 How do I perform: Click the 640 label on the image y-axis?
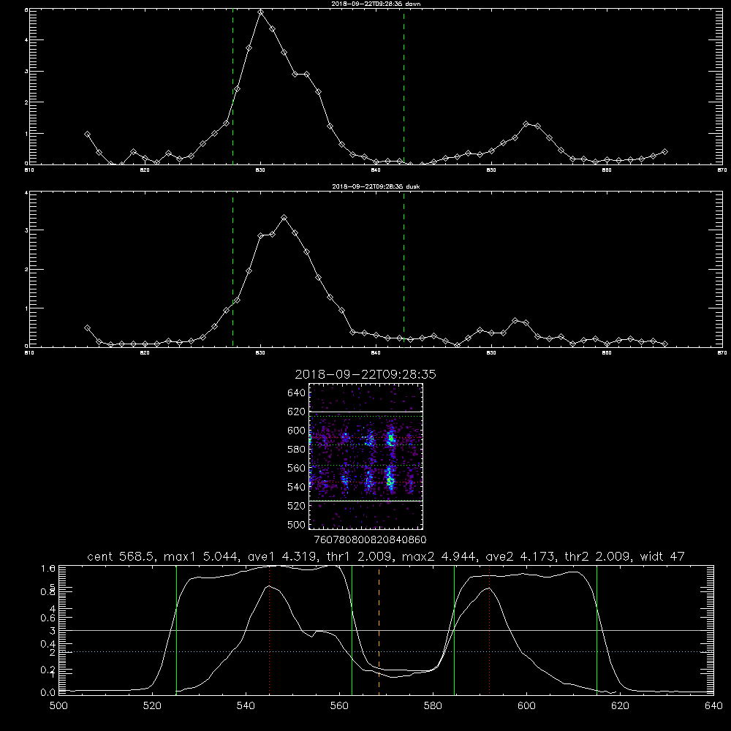(x=296, y=393)
